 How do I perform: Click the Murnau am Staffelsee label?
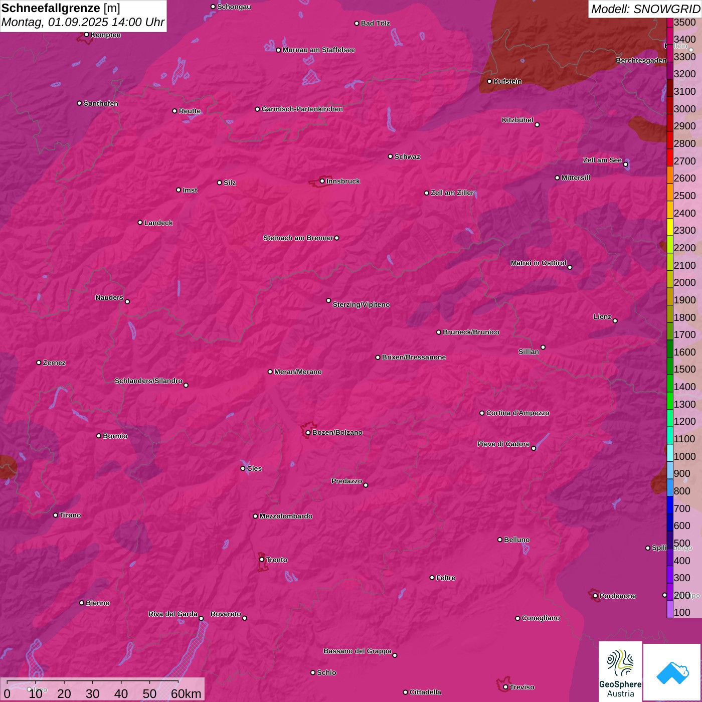318,50
